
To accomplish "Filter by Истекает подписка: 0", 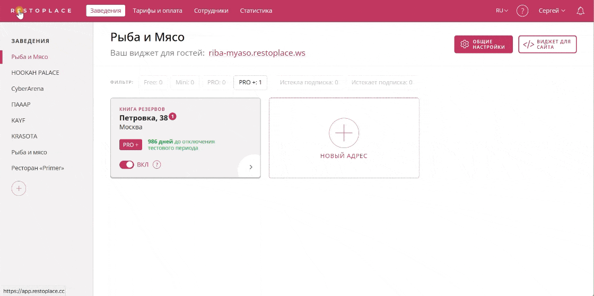I will click(382, 82).
